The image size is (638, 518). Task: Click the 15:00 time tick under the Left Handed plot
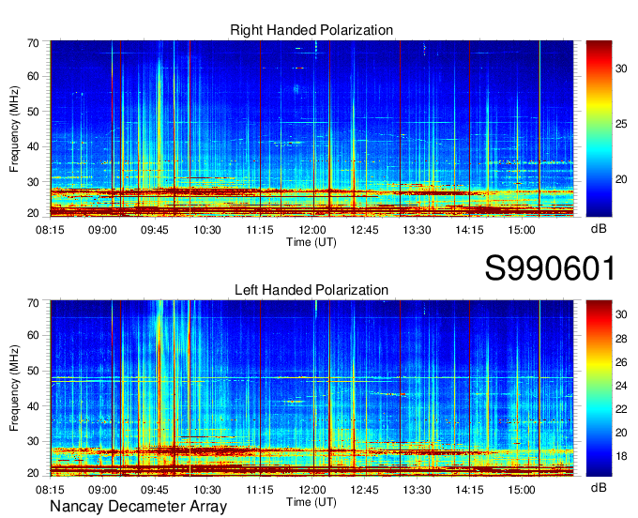[522, 490]
